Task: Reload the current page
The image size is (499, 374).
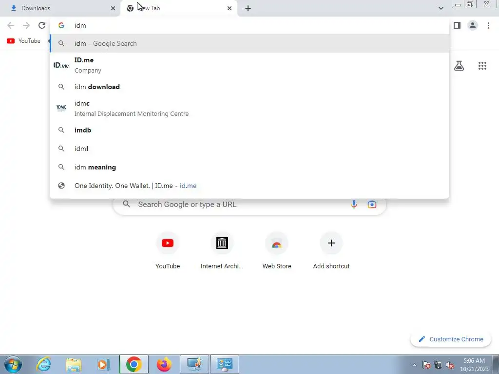Action: [42, 25]
